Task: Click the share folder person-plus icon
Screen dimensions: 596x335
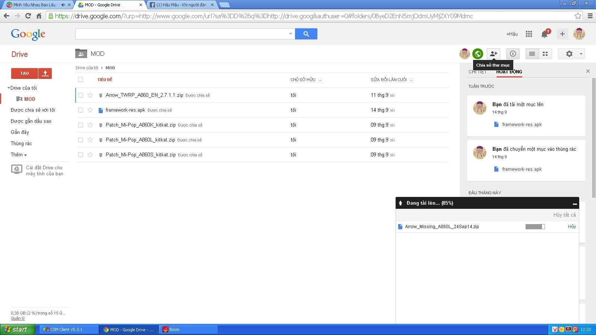Action: (494, 54)
